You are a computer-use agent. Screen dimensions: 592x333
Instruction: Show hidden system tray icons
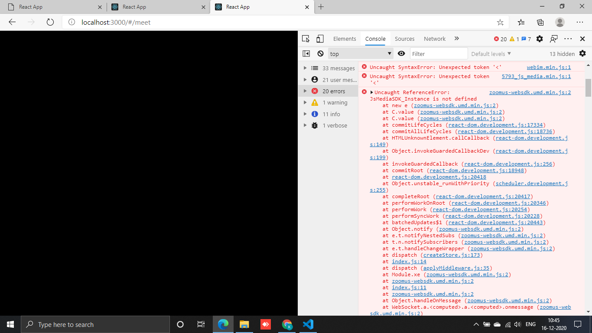tap(476, 324)
